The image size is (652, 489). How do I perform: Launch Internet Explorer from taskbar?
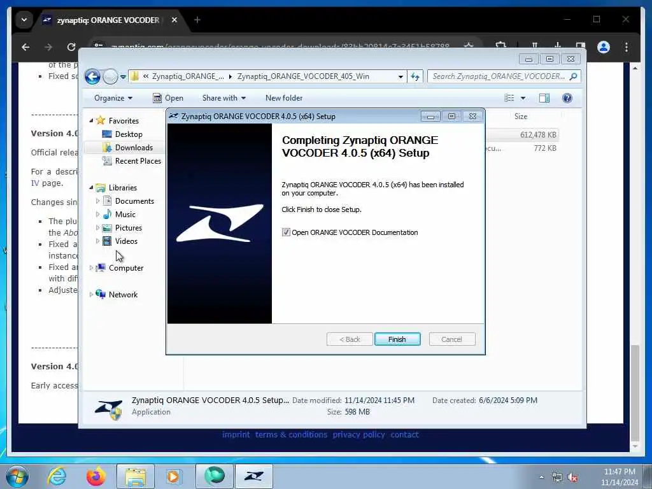(x=57, y=476)
